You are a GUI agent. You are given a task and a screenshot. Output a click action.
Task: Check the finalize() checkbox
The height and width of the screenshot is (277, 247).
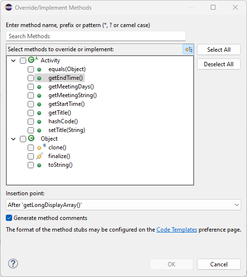31,156
